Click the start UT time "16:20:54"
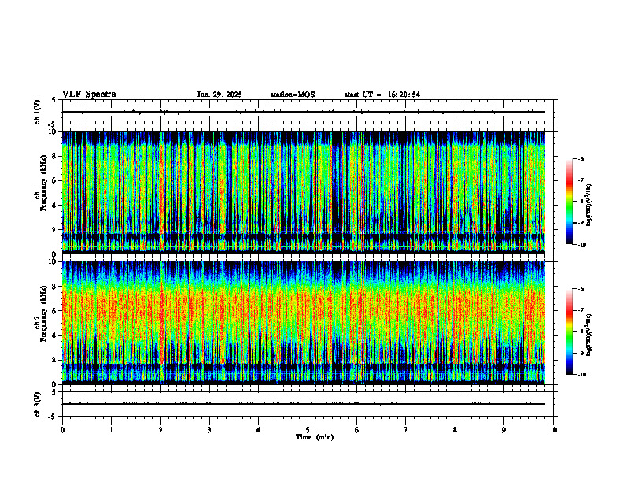Screen dimensions: 623x482 click(x=404, y=95)
